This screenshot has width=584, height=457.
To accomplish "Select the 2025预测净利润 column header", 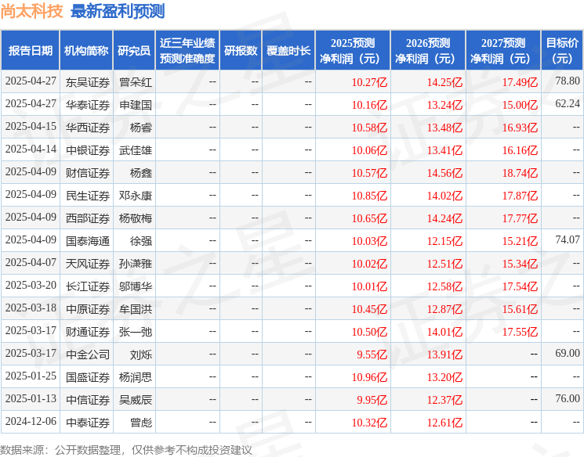I will click(x=353, y=51).
